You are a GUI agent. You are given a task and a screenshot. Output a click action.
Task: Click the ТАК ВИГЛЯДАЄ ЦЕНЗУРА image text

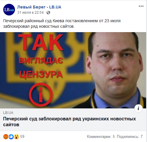click(x=41, y=56)
